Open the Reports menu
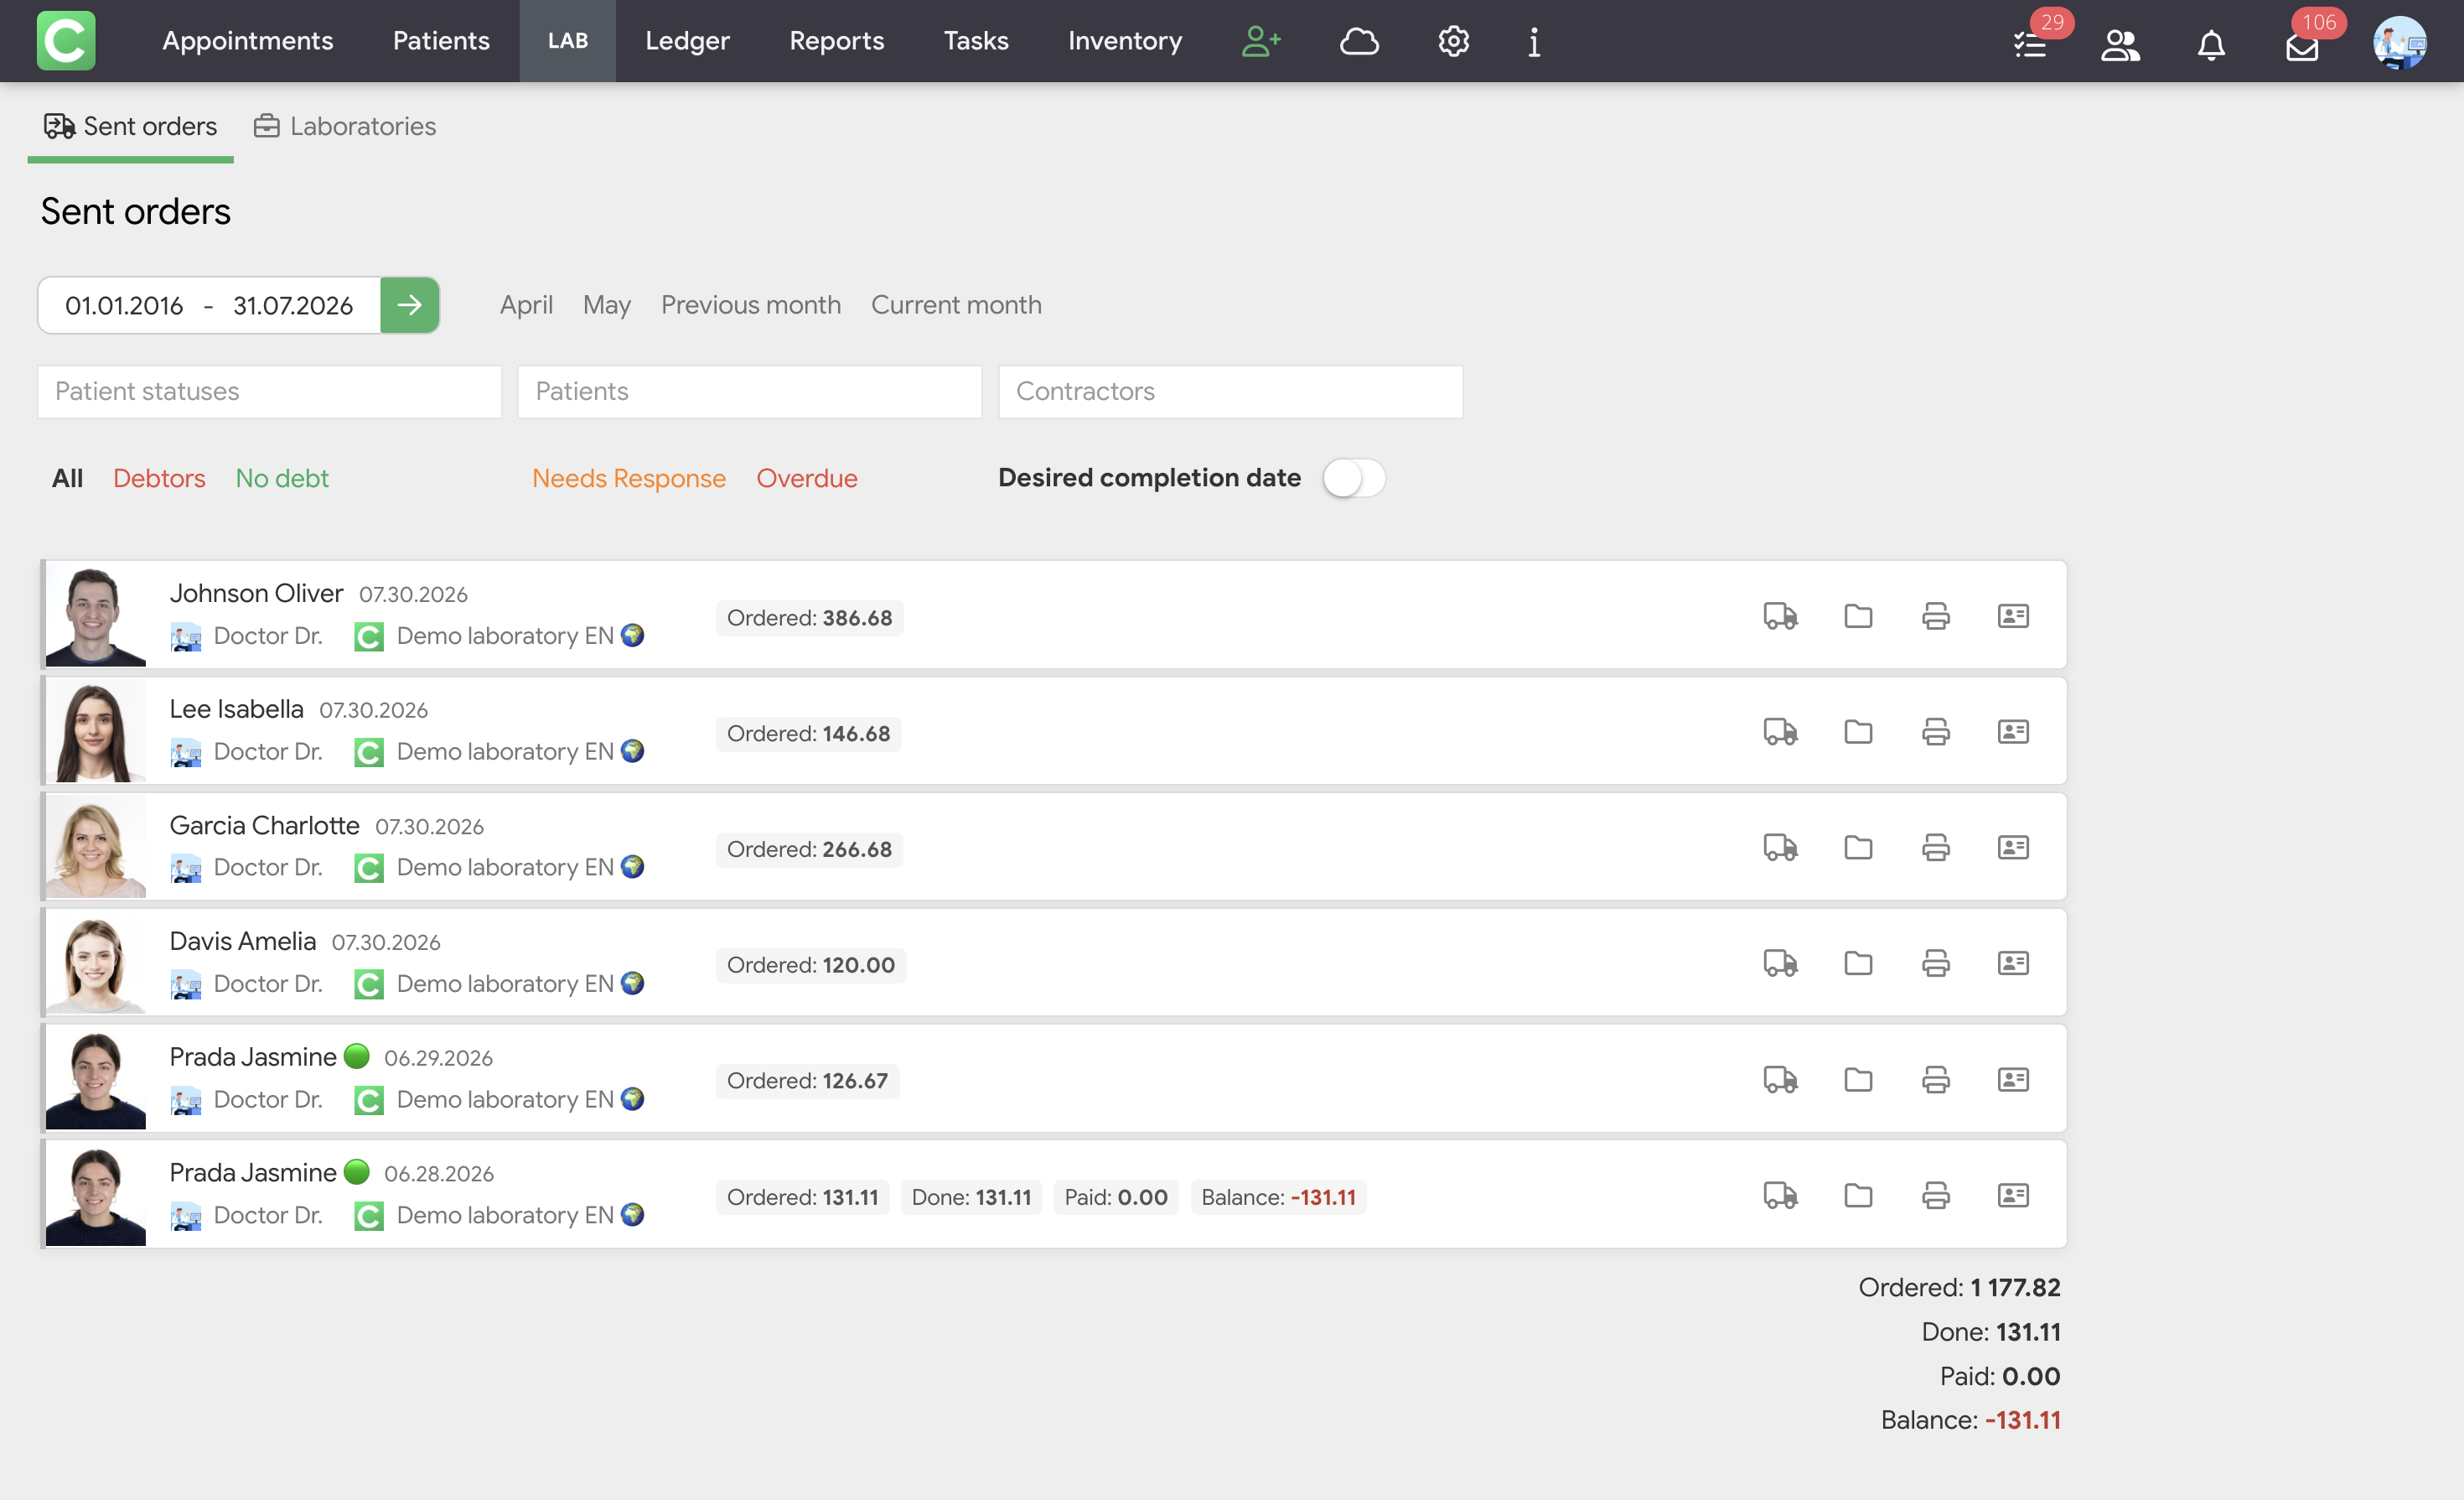Viewport: 2464px width, 1500px height. [x=836, y=41]
